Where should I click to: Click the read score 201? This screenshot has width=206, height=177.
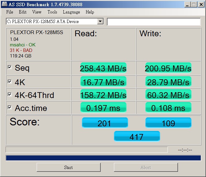pyautogui.click(x=105, y=123)
